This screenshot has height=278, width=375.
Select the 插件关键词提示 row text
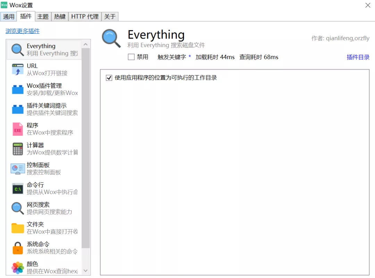tap(52, 109)
